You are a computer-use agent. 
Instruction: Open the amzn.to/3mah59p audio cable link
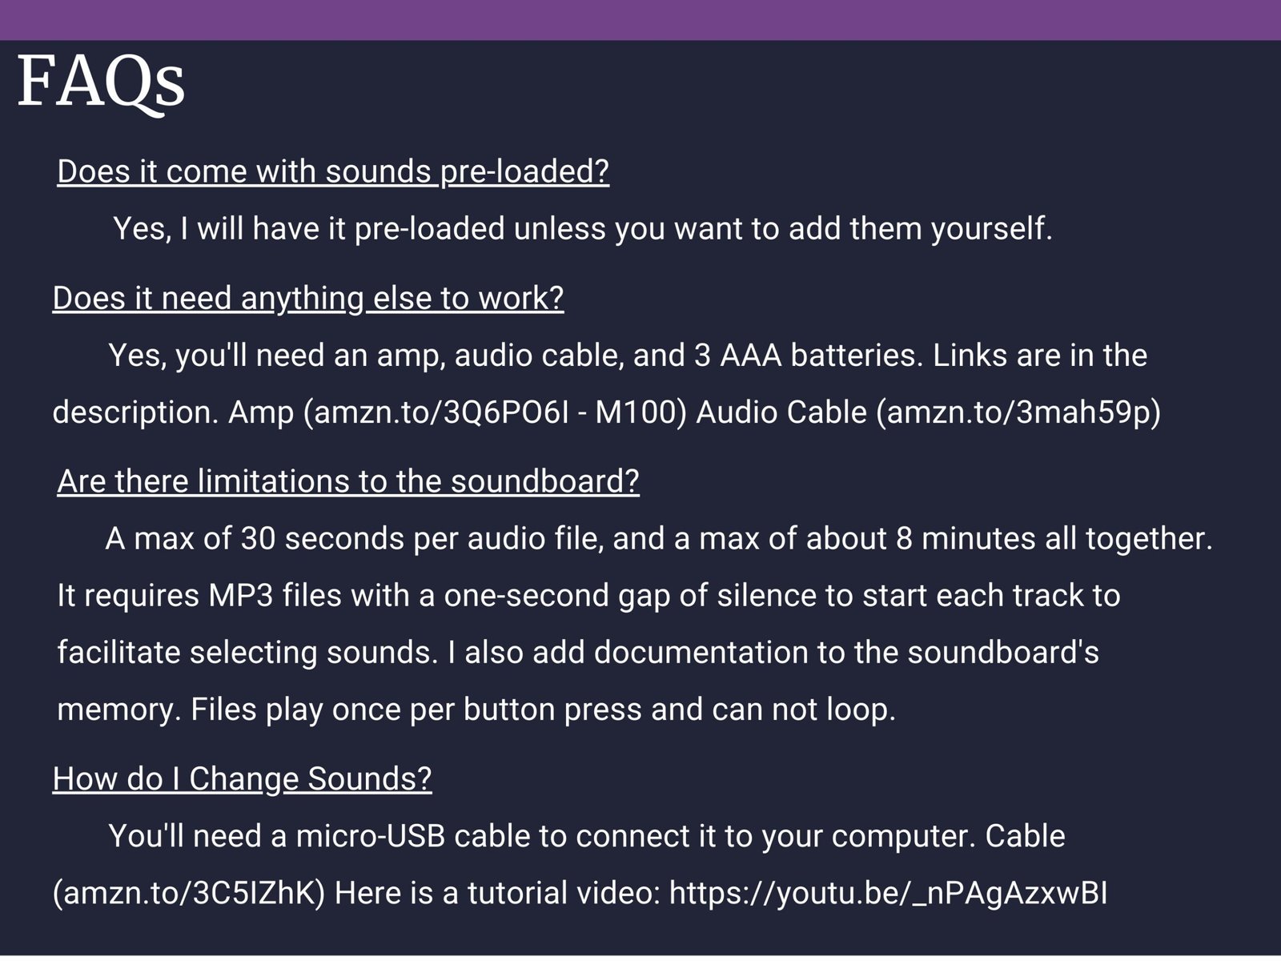[1018, 412]
